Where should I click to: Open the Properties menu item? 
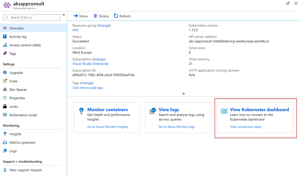pos(33,98)
